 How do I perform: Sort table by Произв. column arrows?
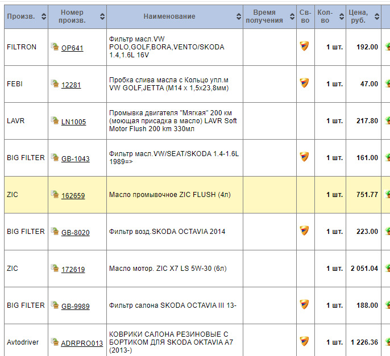tap(44, 16)
